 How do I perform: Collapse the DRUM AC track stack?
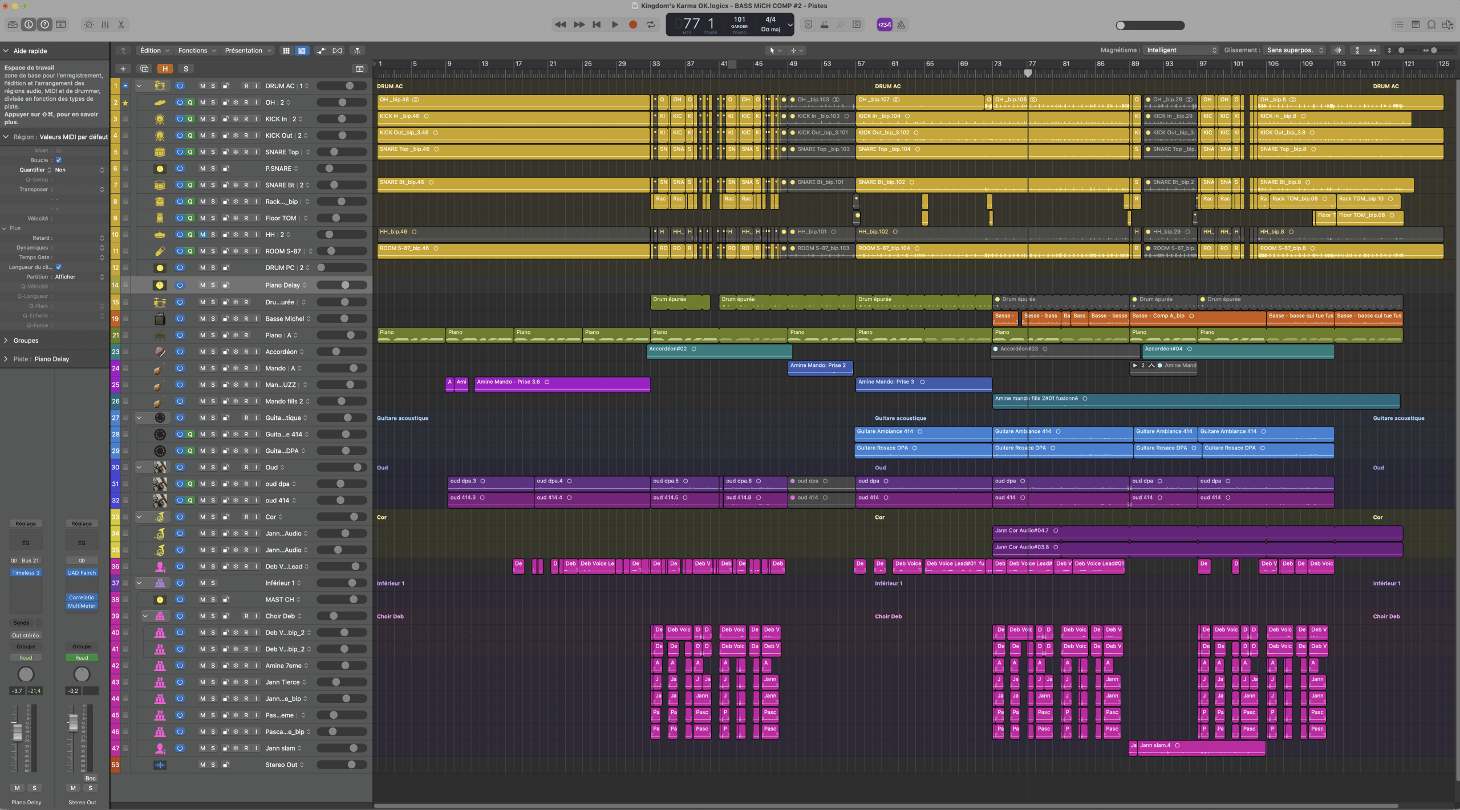pos(139,86)
